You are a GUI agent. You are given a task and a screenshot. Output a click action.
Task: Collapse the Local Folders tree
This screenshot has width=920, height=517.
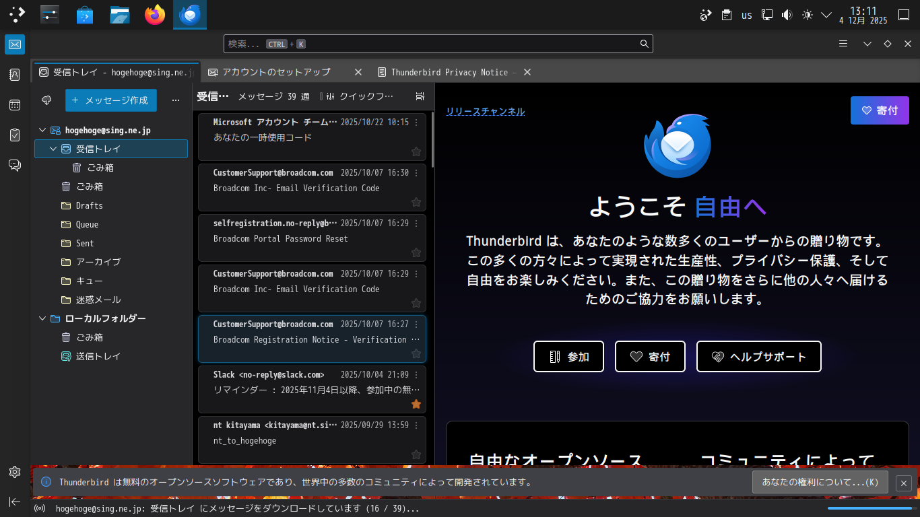42,318
